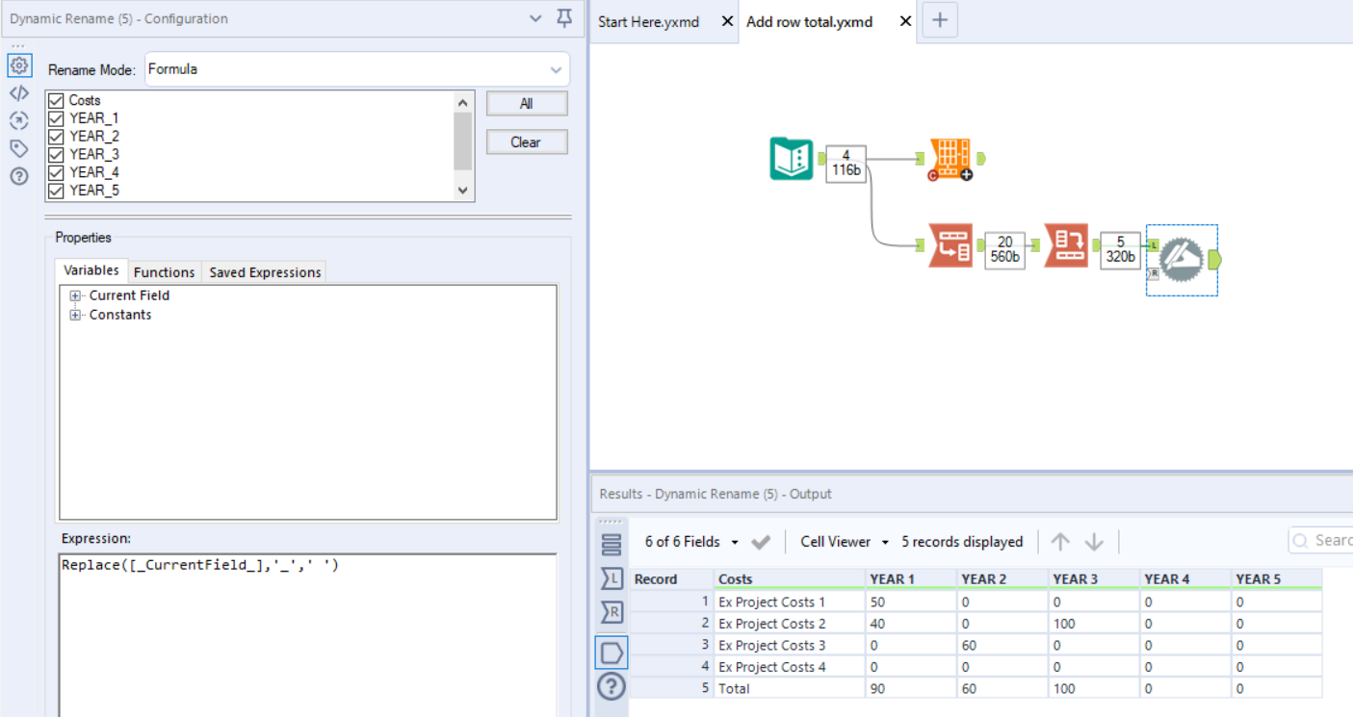This screenshot has height=717, width=1353.
Task: Select the Transpose tool on the canvas
Action: (x=951, y=247)
